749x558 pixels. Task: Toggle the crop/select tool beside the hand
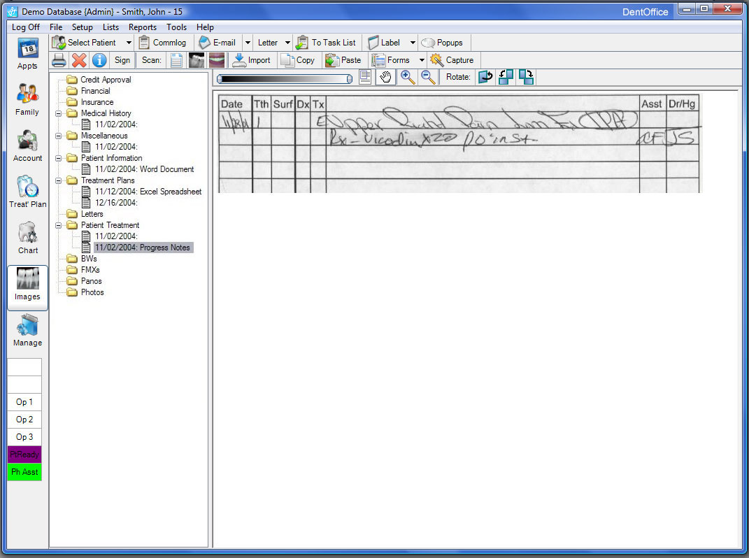point(365,77)
